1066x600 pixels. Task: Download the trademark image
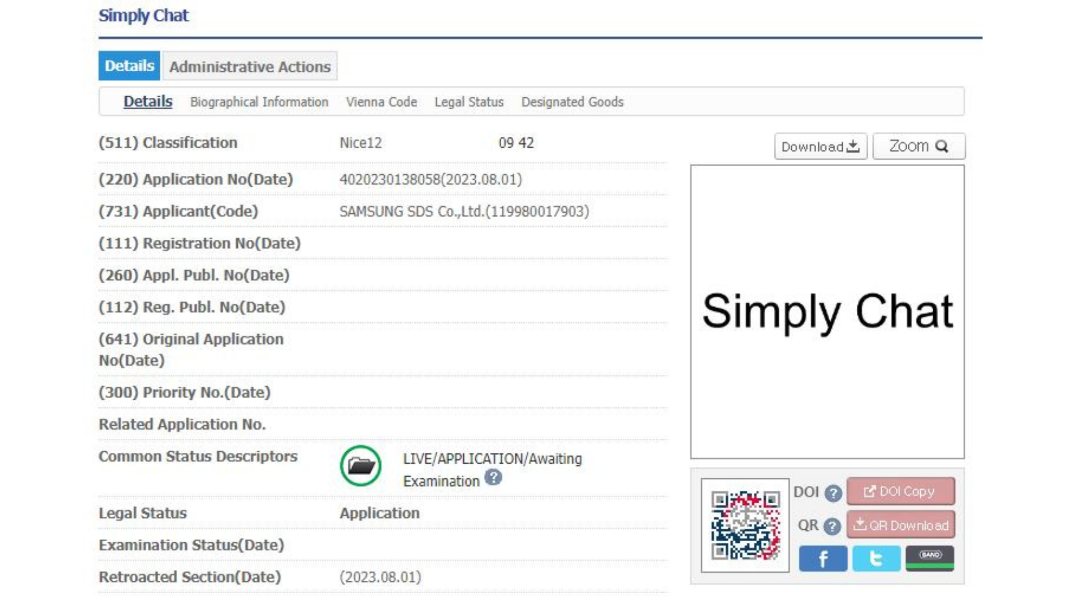(820, 147)
